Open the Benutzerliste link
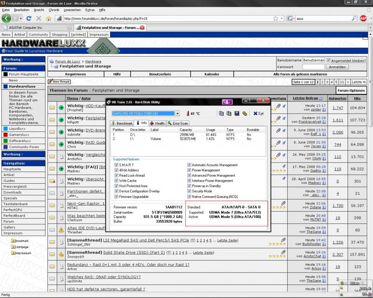Image resolution: width=373 pixels, height=298 pixels. 160,74
